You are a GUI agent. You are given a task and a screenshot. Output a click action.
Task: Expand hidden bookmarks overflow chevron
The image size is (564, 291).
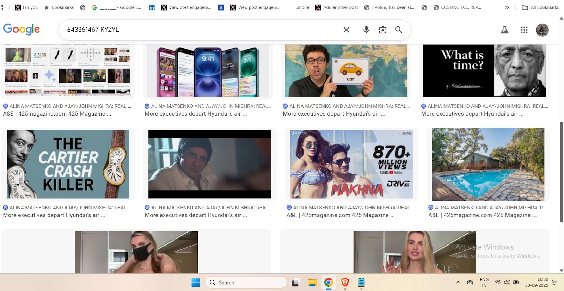[507, 7]
